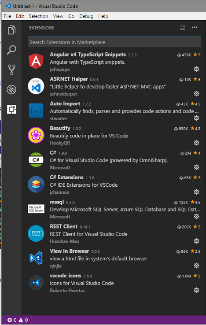
Task: Open the Help menu
Action: pos(103,16)
